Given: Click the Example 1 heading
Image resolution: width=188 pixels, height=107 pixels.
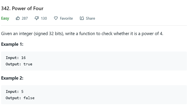Looking at the screenshot, I should pos(12,44).
